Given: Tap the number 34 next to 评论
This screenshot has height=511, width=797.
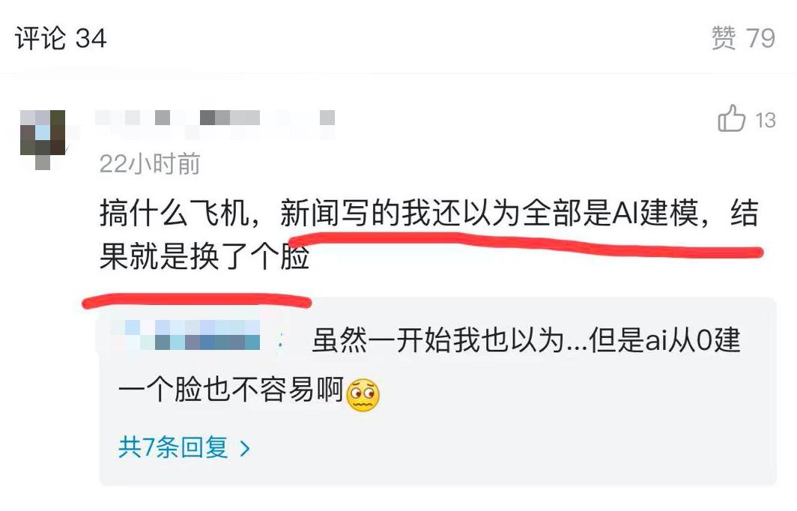Looking at the screenshot, I should (x=91, y=39).
